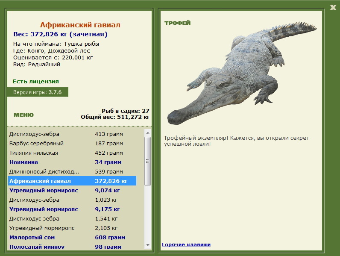Select Угревидный мормиропс 9,074 кг entry

click(72, 191)
